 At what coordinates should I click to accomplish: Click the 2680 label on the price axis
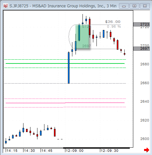(x=145, y=64)
